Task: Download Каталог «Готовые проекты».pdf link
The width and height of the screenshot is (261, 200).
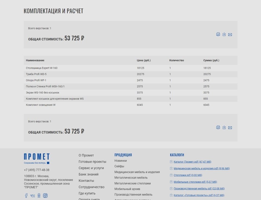Action: [x=199, y=195]
